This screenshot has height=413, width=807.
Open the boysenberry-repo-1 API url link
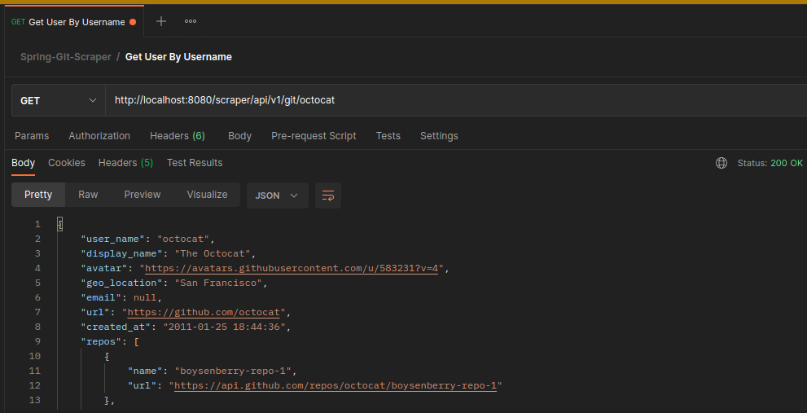336,385
